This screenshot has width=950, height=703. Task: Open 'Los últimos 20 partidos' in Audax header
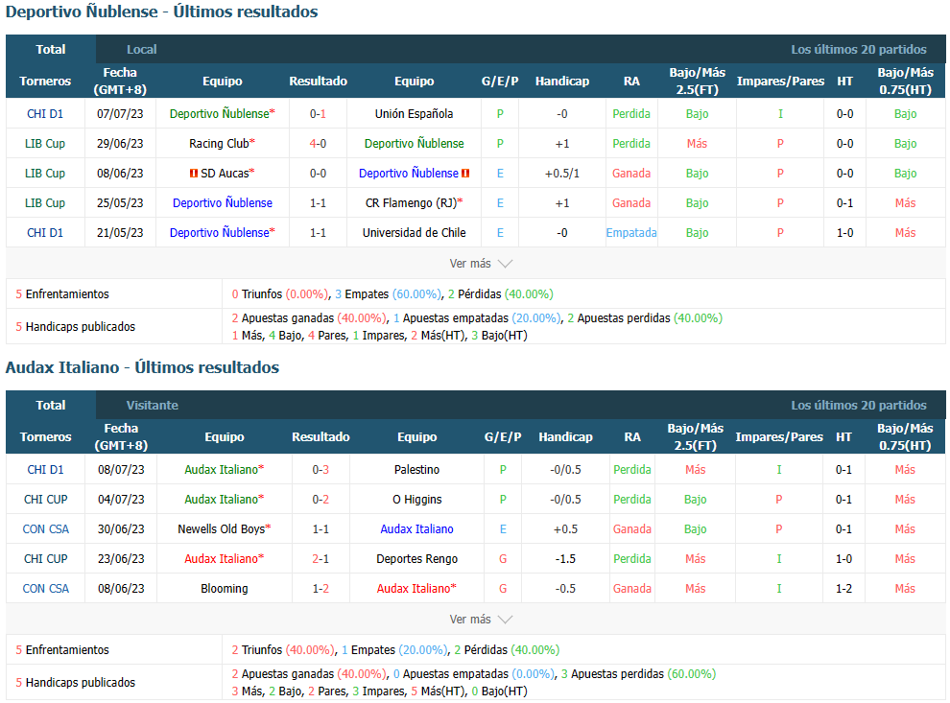point(859,405)
